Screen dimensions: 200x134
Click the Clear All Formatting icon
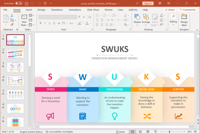coord(90,17)
